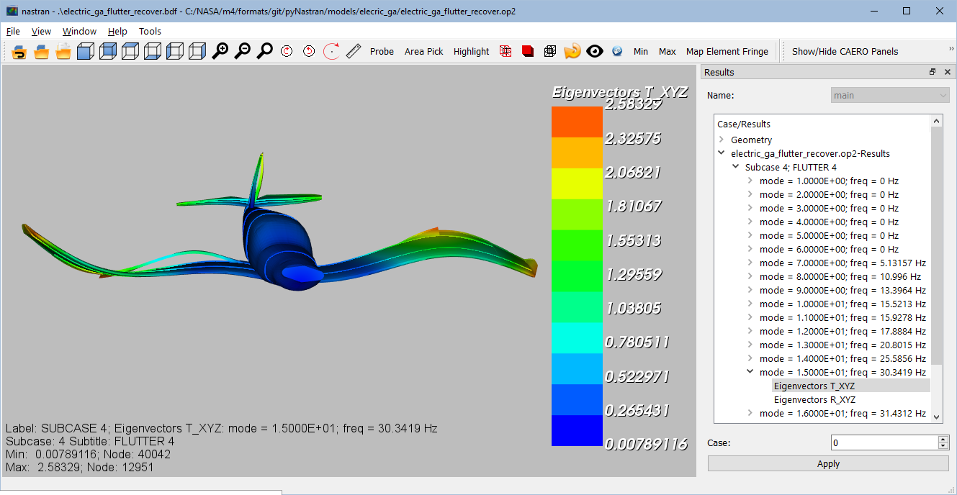Click the camera screenshot globe icon
Screen dimensions: 957x495
(x=617, y=51)
